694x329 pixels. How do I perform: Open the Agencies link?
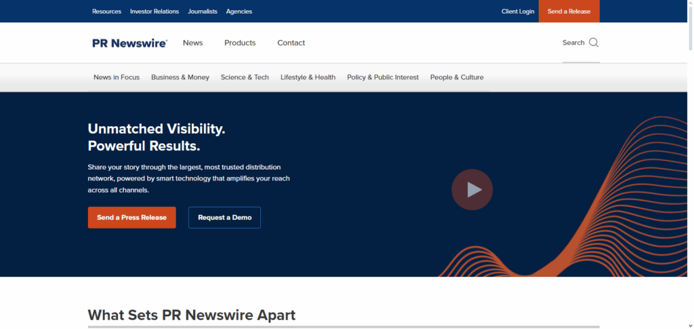point(239,12)
